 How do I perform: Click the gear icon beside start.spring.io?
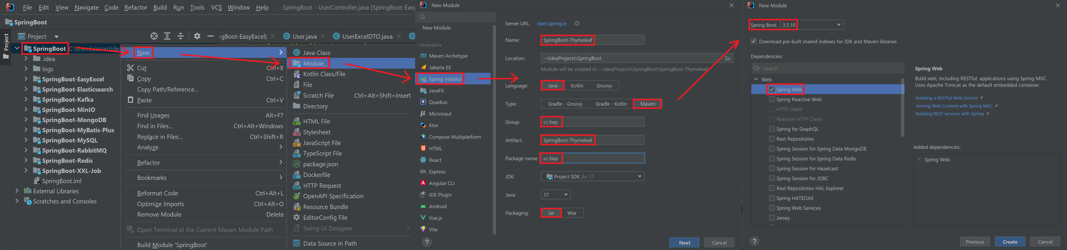pyautogui.click(x=576, y=24)
